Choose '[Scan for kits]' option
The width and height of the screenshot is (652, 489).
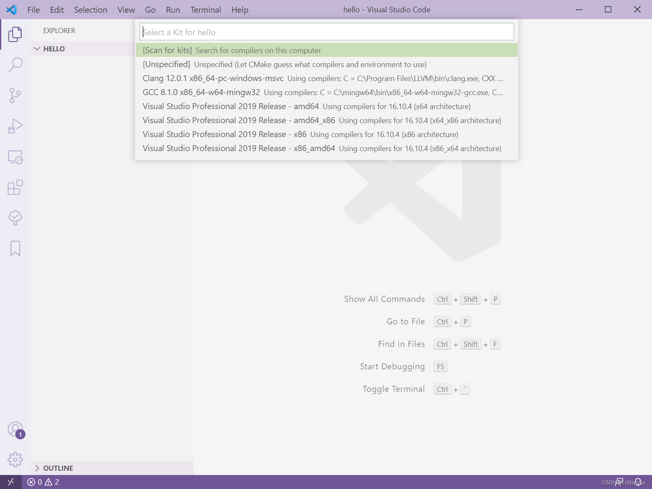[327, 50]
